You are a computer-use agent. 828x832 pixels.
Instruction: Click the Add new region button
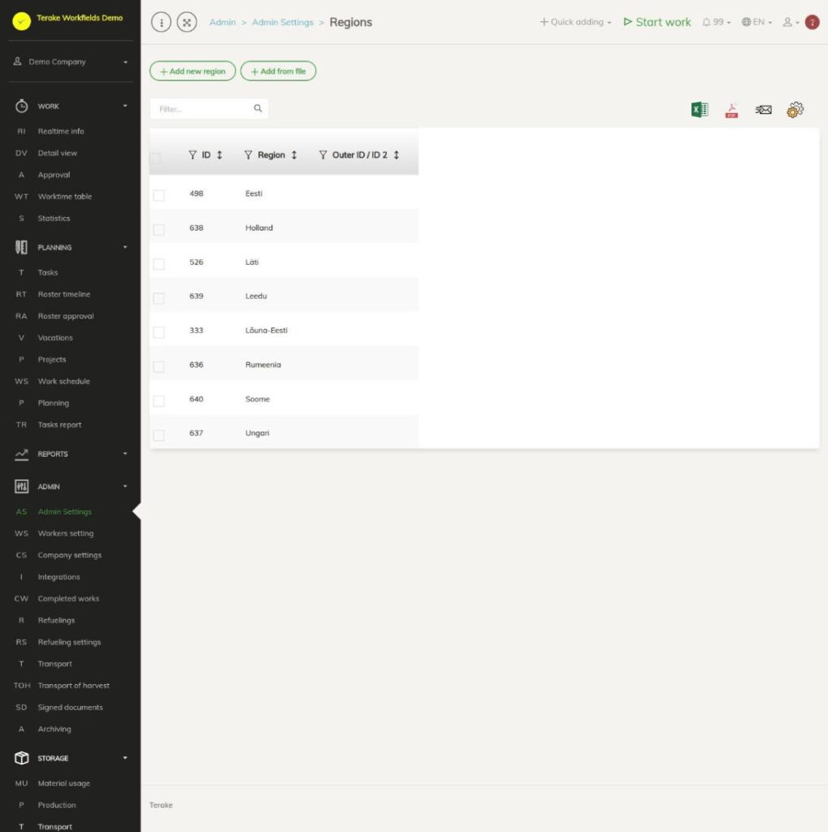193,71
